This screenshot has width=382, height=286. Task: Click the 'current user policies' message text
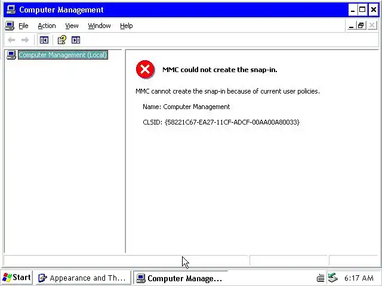tap(227, 91)
